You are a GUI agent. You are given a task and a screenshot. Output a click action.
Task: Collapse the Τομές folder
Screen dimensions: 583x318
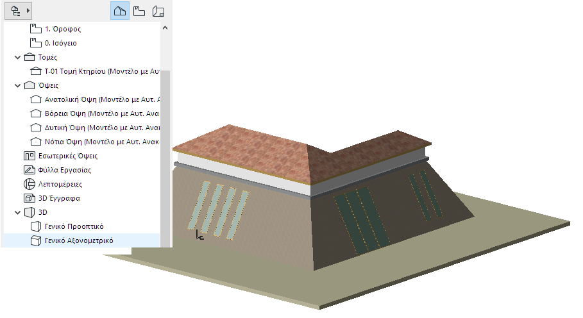click(x=17, y=57)
